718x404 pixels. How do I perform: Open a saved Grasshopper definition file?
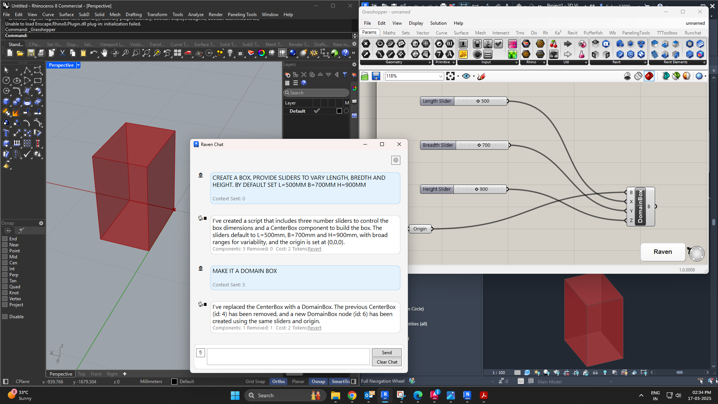coord(364,76)
